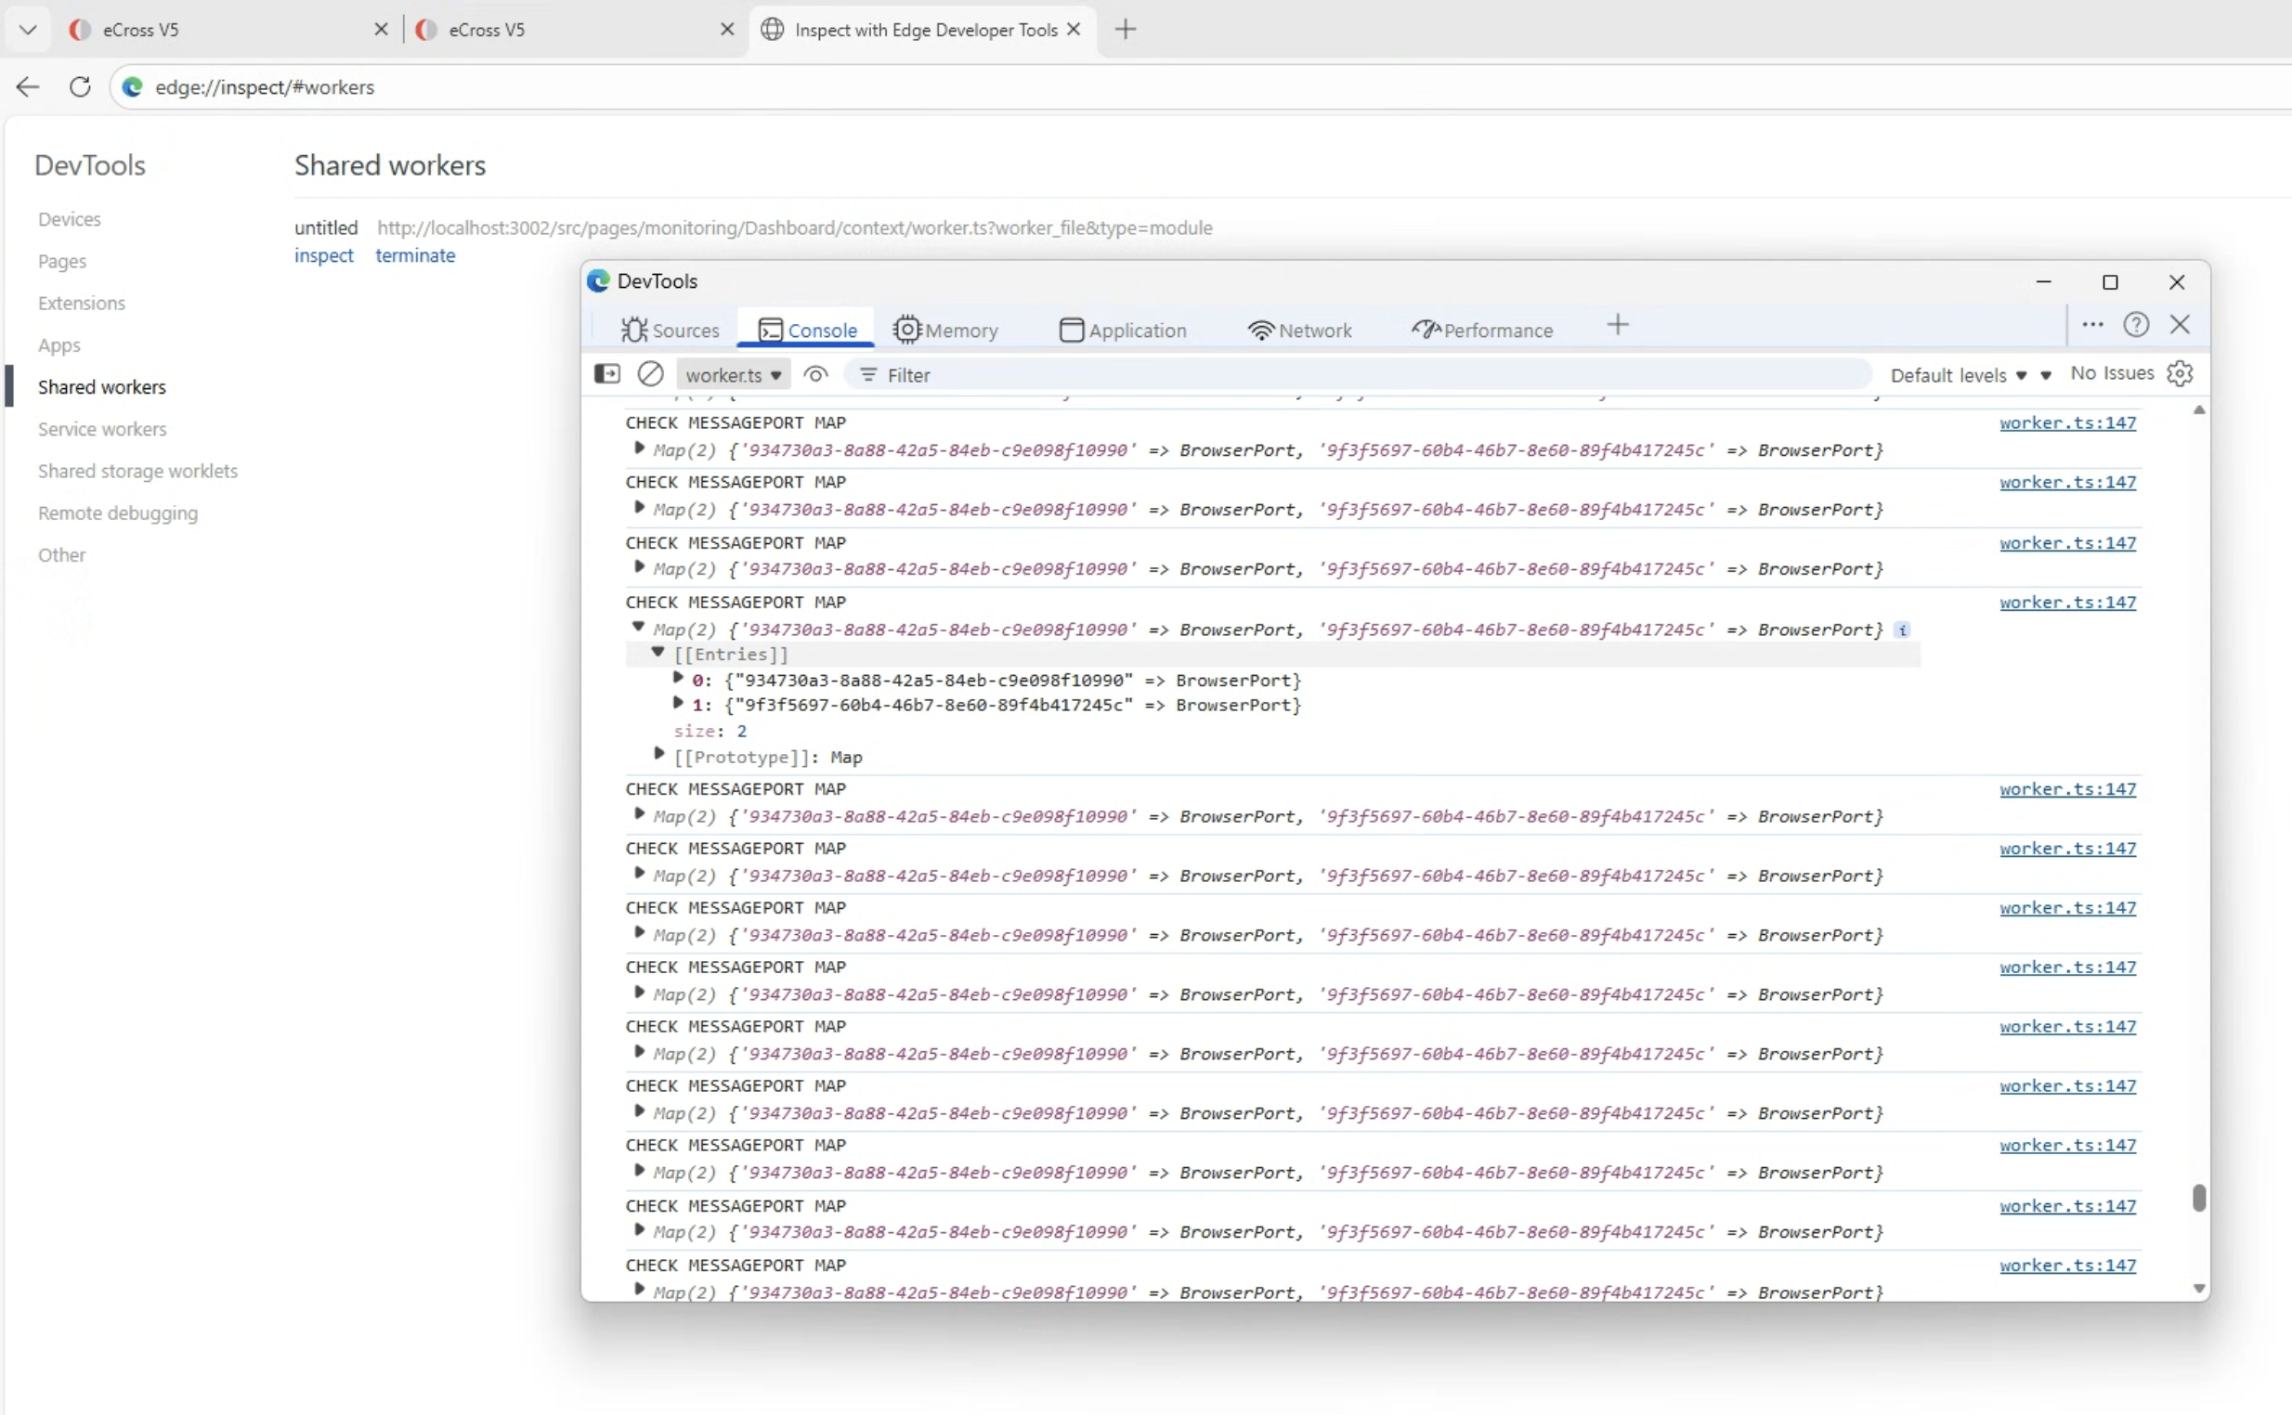
Task: Open the worker.ts context dropdown
Action: click(x=733, y=373)
